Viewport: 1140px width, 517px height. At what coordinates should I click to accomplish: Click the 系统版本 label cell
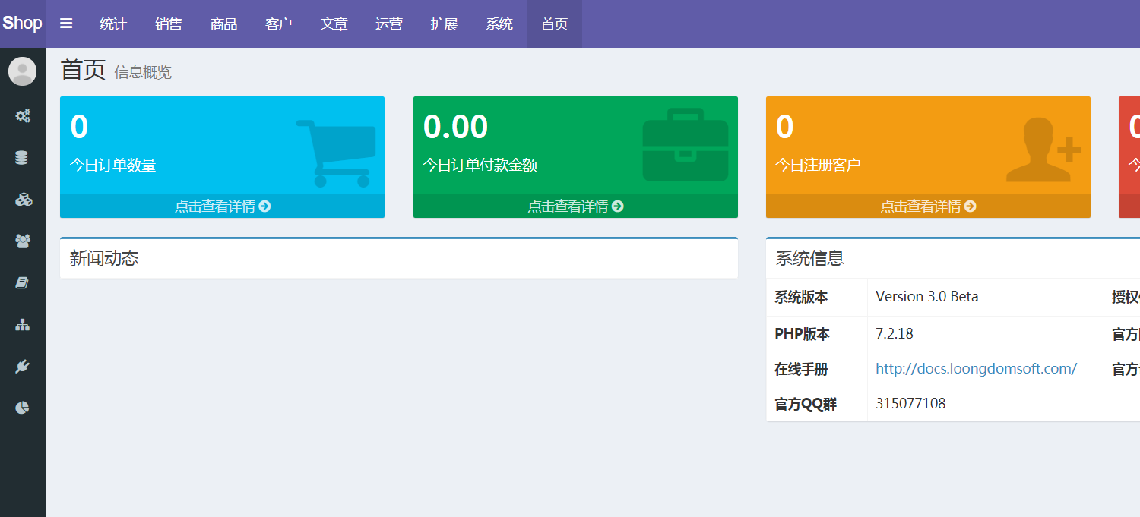click(817, 298)
